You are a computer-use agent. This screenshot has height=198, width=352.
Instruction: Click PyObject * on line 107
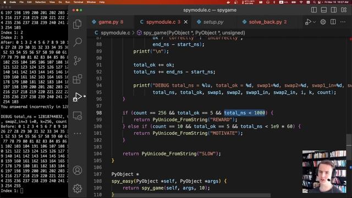coord(125,174)
